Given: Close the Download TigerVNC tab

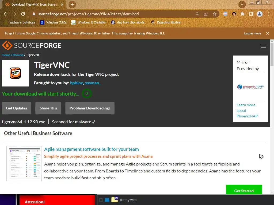Looking at the screenshot, I should (62, 5).
